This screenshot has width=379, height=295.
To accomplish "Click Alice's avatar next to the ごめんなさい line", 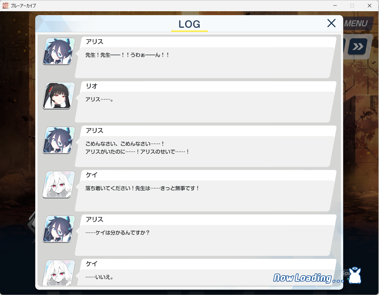I will [x=59, y=140].
